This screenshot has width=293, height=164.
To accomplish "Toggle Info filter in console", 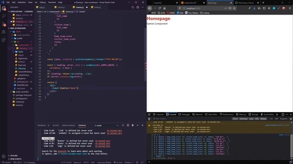I will tap(257, 119).
